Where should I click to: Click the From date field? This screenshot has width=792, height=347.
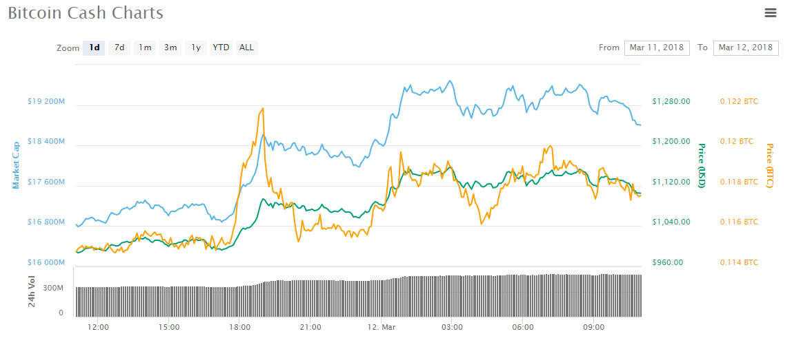click(656, 48)
